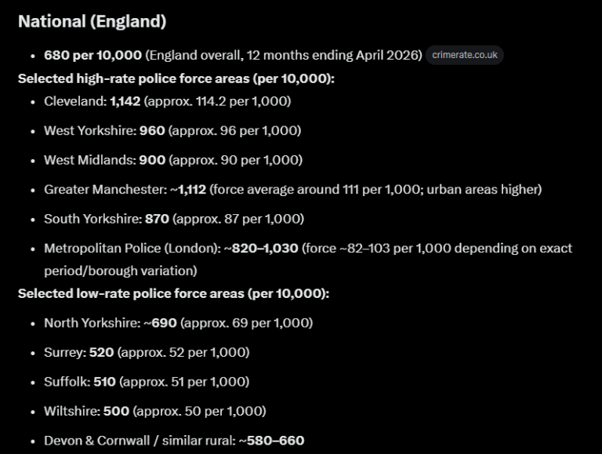This screenshot has width=602, height=454.
Task: Click the Selected high-rate police force areas heading
Action: (x=176, y=78)
